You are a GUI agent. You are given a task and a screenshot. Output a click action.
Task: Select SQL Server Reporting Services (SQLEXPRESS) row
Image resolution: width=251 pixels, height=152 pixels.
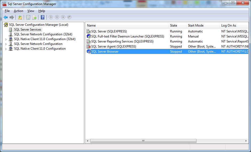[x=167, y=41]
